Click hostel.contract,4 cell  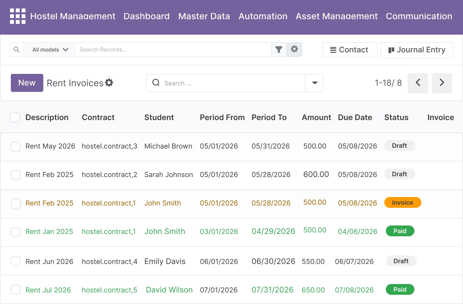click(110, 262)
